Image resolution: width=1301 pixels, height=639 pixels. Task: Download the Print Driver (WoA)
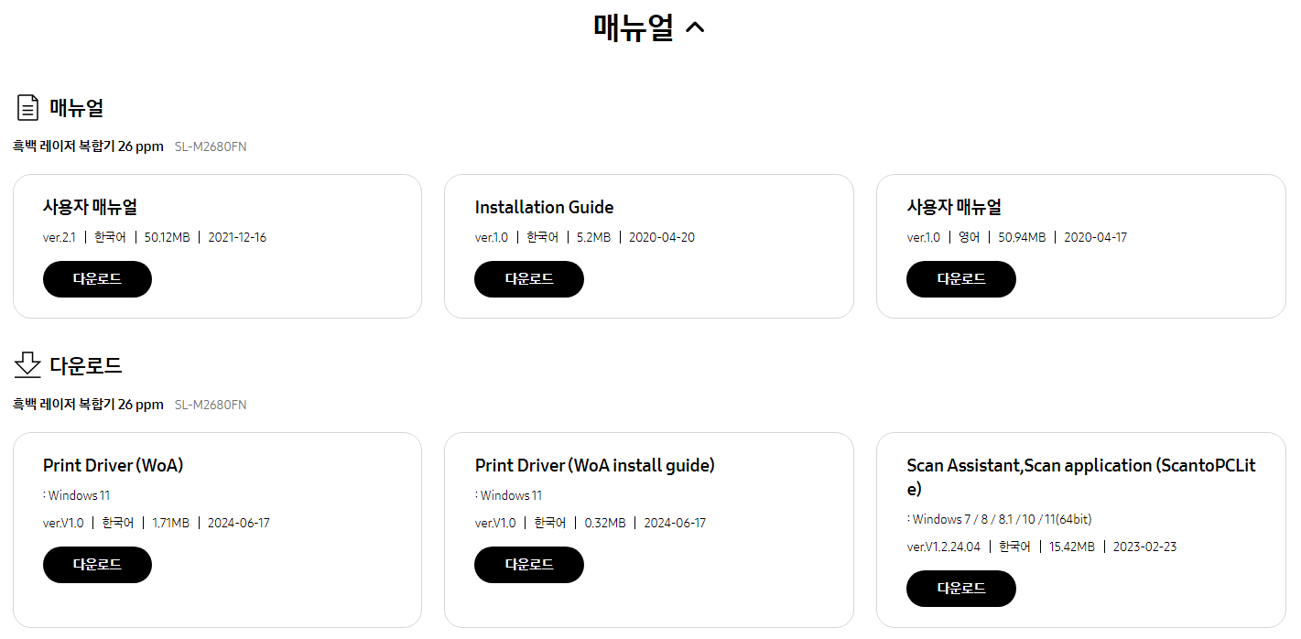[x=97, y=564]
